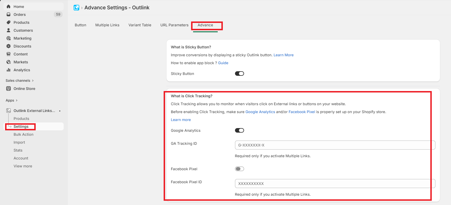Click the Advance Settings - Outlink title

click(x=117, y=8)
